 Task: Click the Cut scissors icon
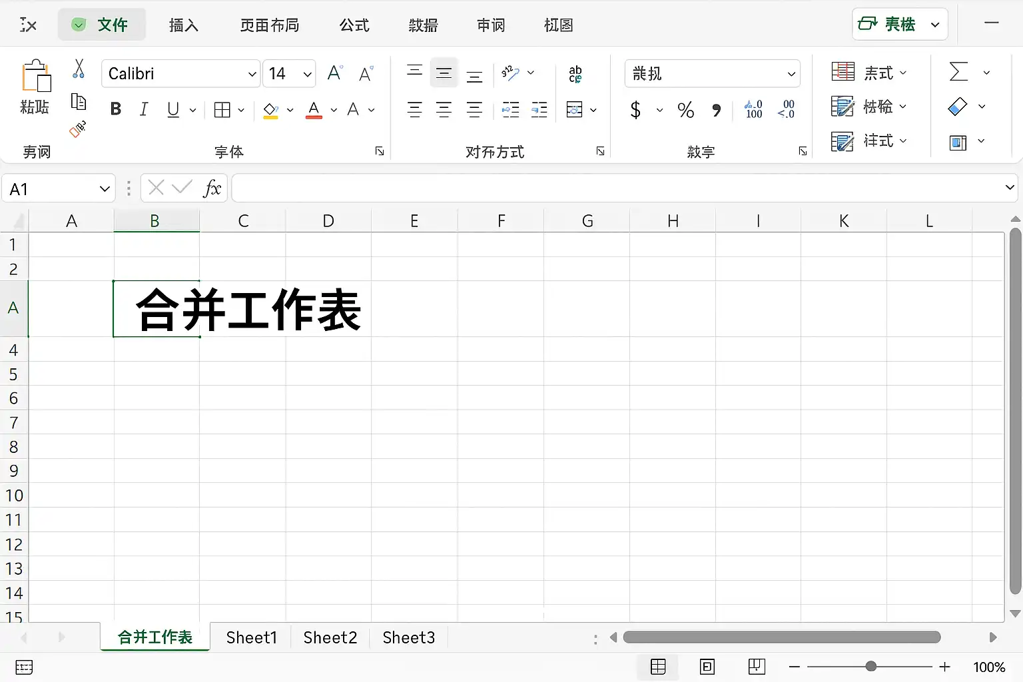(x=79, y=69)
